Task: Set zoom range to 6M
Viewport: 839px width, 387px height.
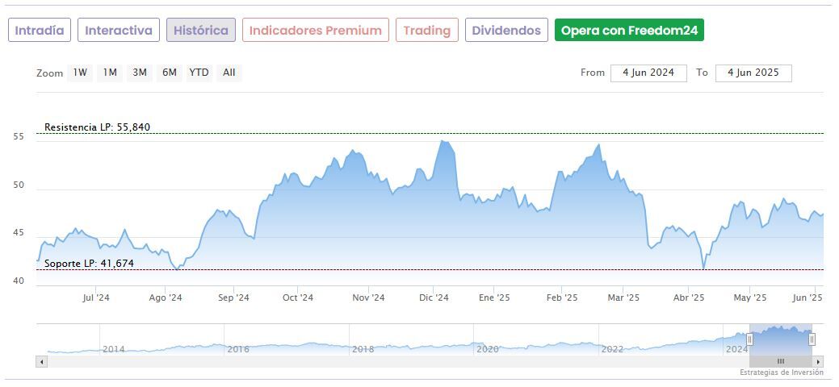Action: pyautogui.click(x=169, y=73)
